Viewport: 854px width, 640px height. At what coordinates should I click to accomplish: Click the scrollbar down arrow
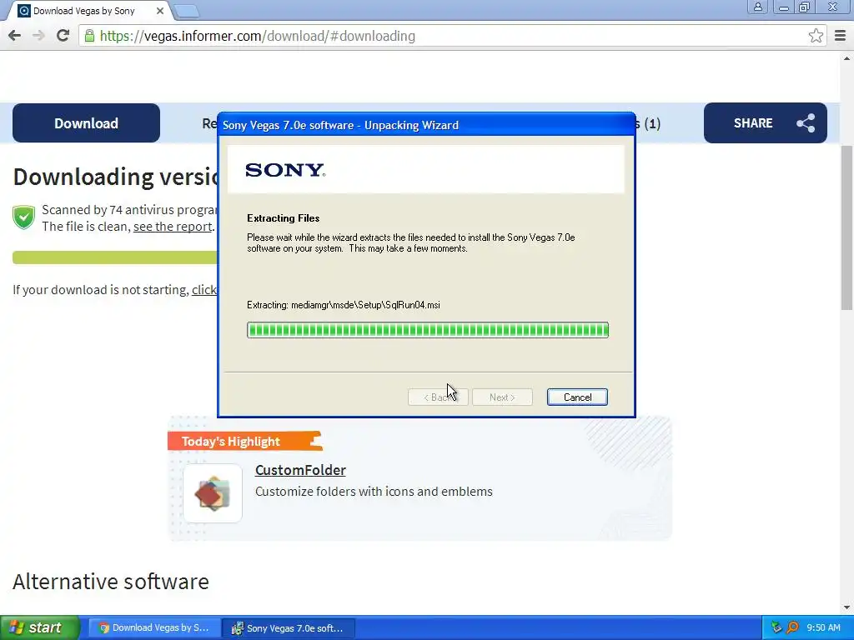coord(846,607)
